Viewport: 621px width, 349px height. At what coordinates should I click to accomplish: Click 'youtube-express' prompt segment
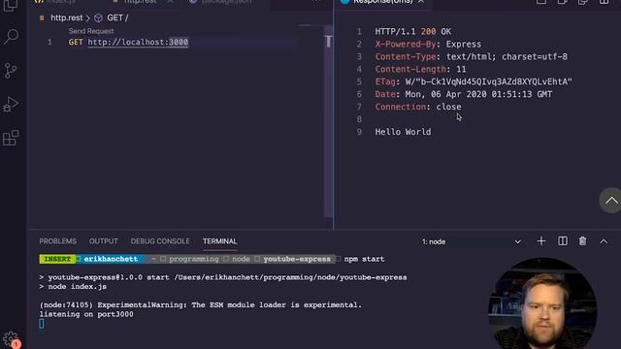tap(297, 259)
